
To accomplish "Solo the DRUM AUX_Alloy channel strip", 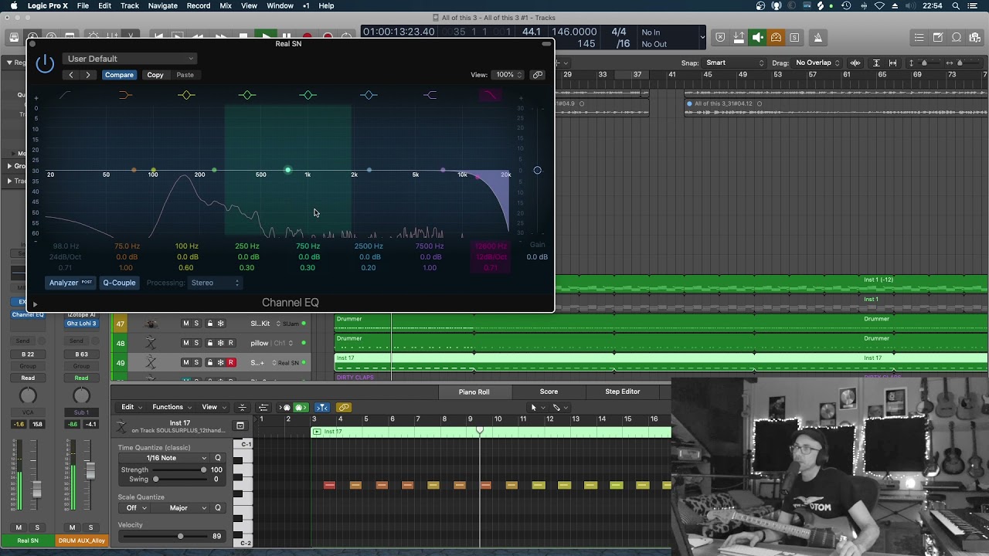I will coord(90,527).
